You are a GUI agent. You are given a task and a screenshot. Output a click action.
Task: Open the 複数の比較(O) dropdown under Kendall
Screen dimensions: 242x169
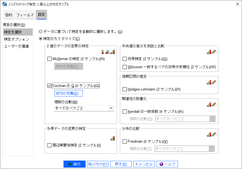185,119
